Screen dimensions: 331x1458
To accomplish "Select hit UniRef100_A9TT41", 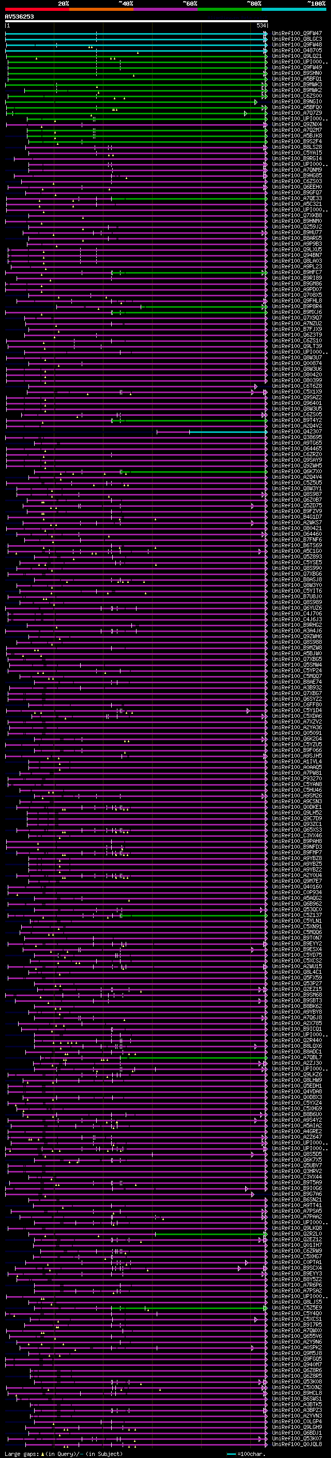I will (x=297, y=1206).
